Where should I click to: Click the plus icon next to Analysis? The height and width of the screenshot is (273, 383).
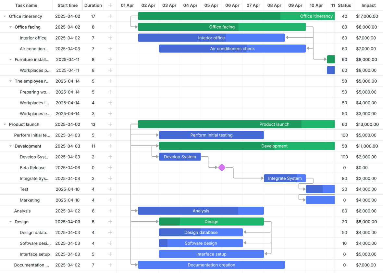110,211
